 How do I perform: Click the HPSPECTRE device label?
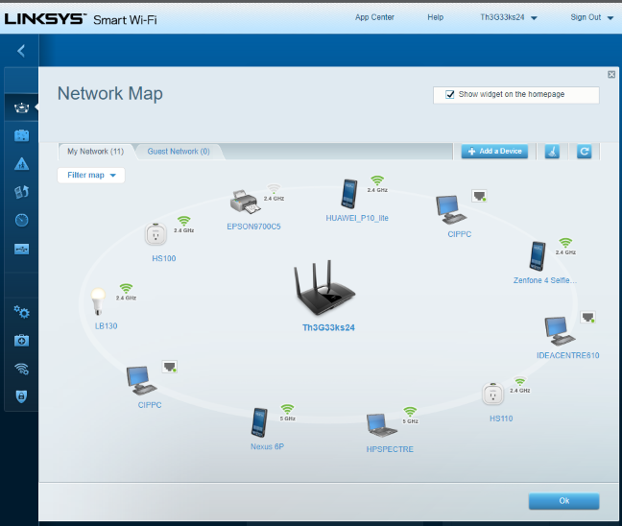click(x=390, y=449)
